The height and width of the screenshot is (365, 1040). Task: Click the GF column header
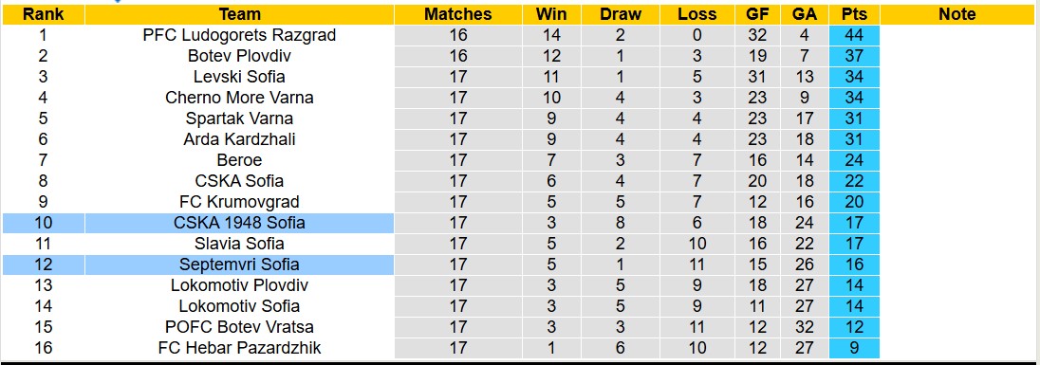pyautogui.click(x=757, y=14)
